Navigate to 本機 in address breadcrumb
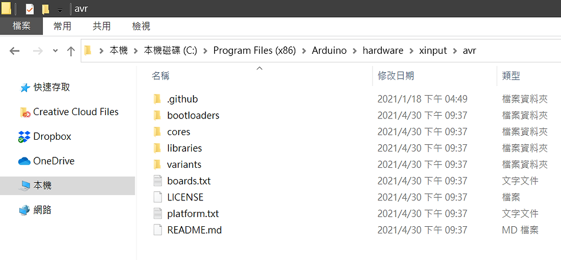561x260 pixels. (x=118, y=50)
